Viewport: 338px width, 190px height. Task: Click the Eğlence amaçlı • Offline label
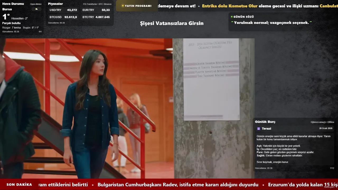point(322,122)
